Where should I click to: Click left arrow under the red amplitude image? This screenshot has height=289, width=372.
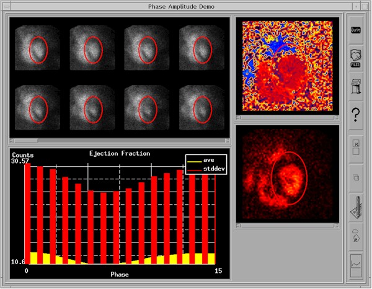coord(239,226)
